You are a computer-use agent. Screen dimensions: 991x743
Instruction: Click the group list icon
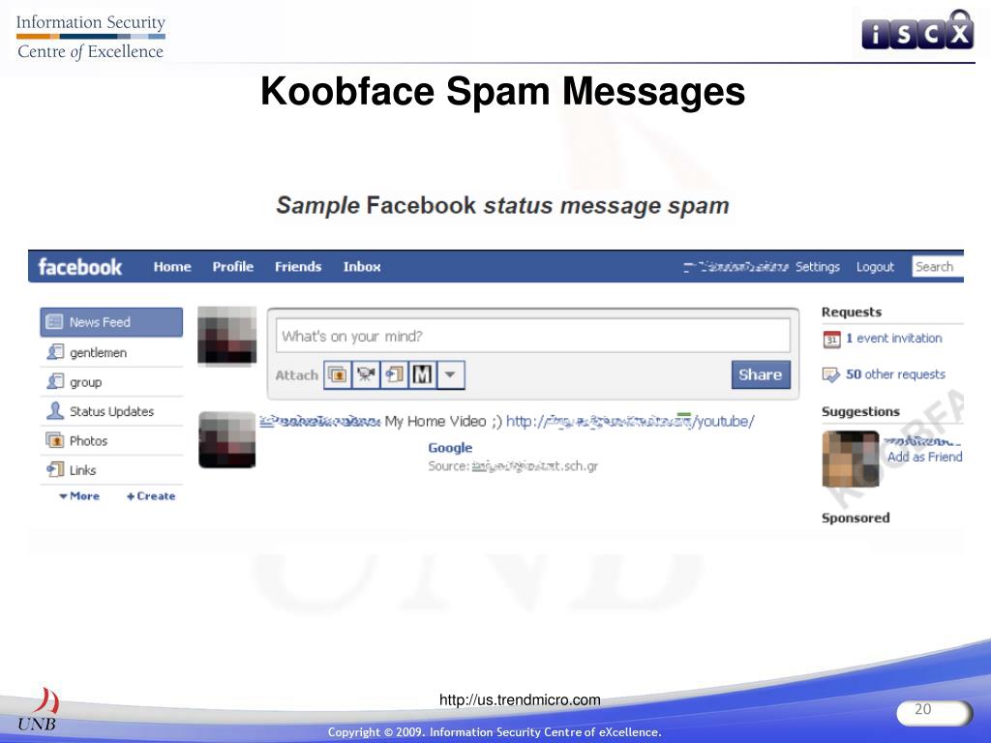click(55, 381)
